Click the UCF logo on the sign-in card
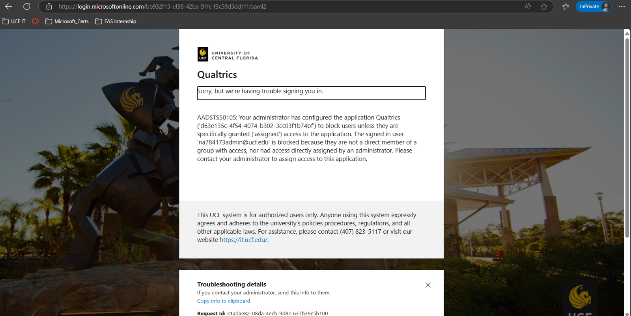The height and width of the screenshot is (316, 631). (228, 54)
